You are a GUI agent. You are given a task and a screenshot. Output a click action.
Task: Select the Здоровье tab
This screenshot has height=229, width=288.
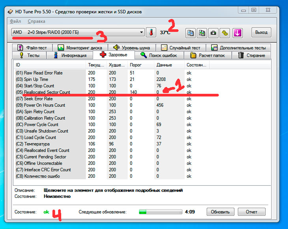114,55
